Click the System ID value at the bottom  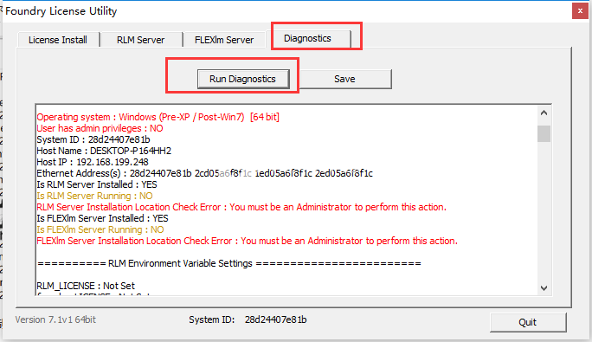275,319
